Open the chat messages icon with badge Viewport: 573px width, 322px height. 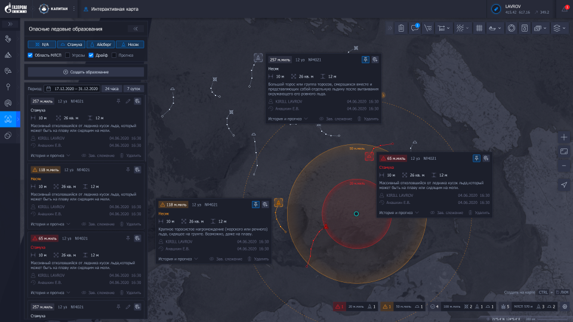pos(415,27)
